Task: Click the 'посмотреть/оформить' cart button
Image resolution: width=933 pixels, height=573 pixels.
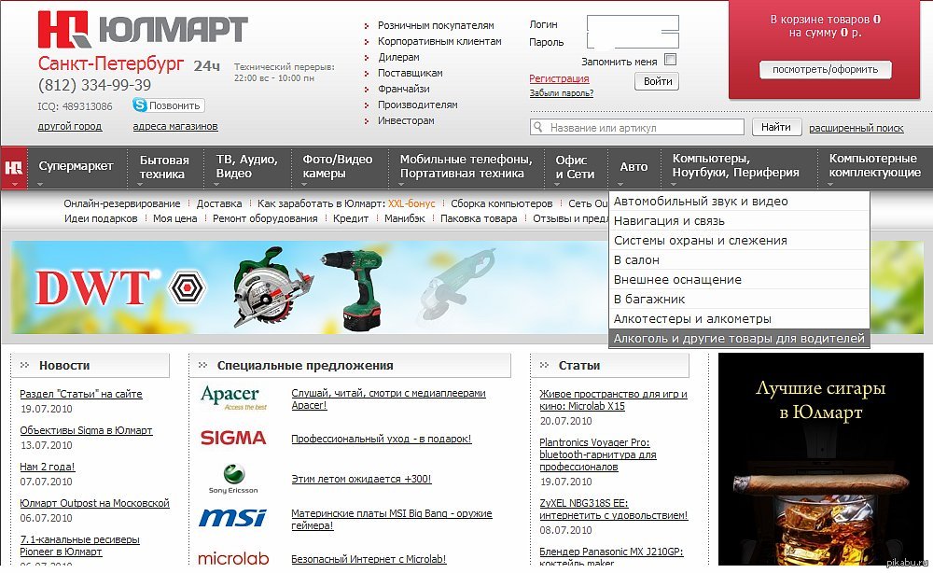Action: pos(825,70)
